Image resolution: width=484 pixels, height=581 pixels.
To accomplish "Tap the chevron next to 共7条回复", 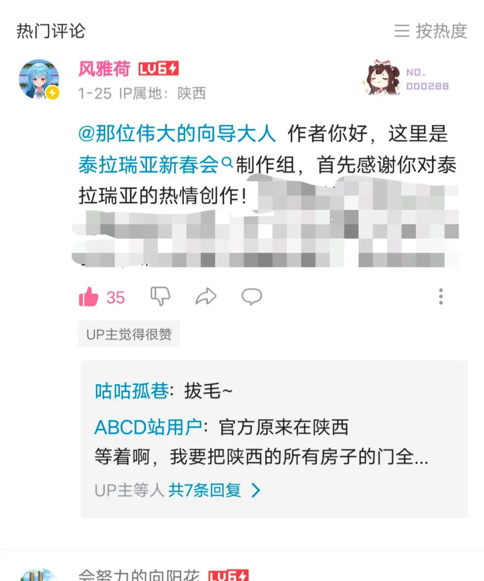I will coord(256,491).
